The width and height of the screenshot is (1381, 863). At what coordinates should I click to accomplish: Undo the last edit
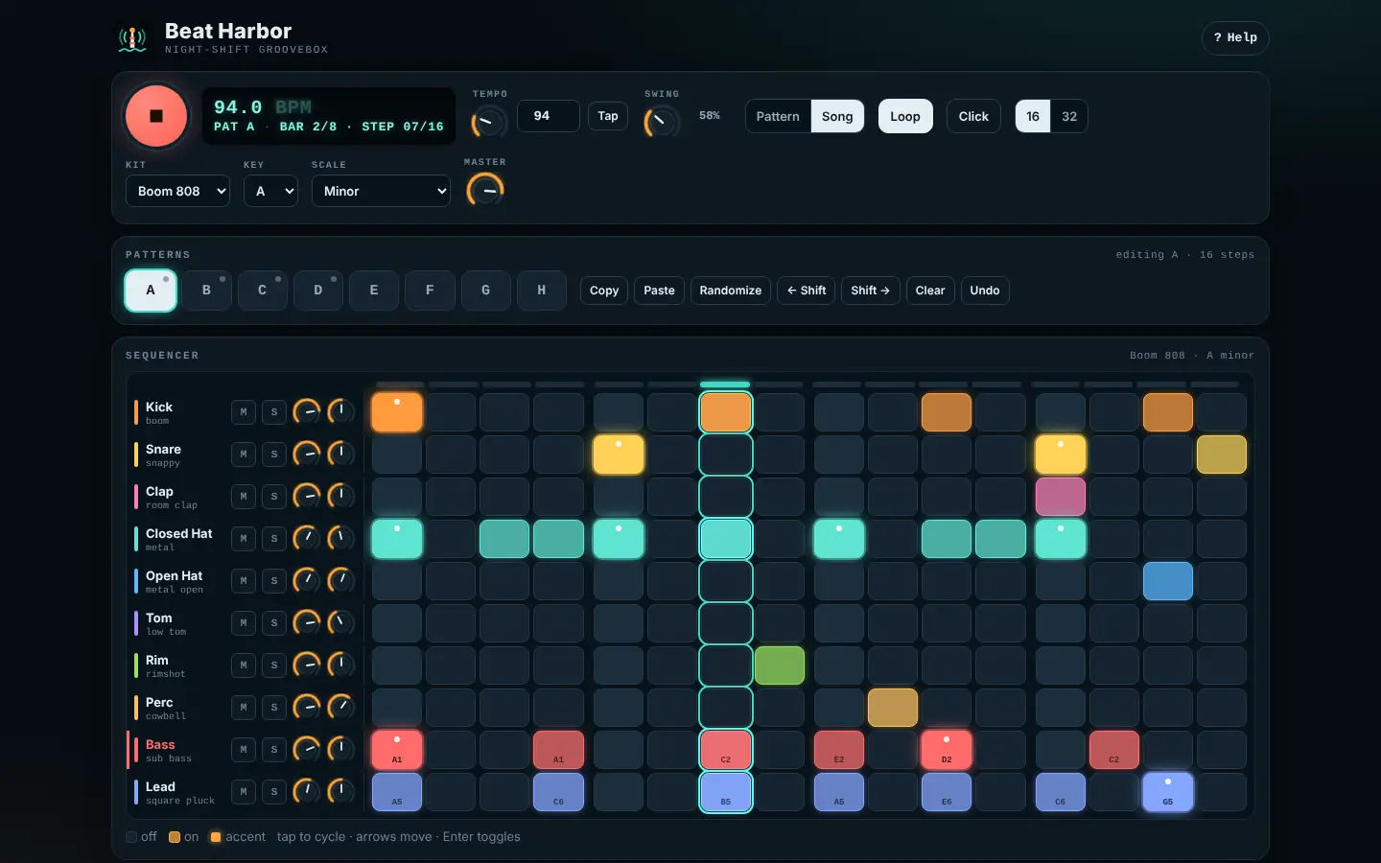[985, 291]
